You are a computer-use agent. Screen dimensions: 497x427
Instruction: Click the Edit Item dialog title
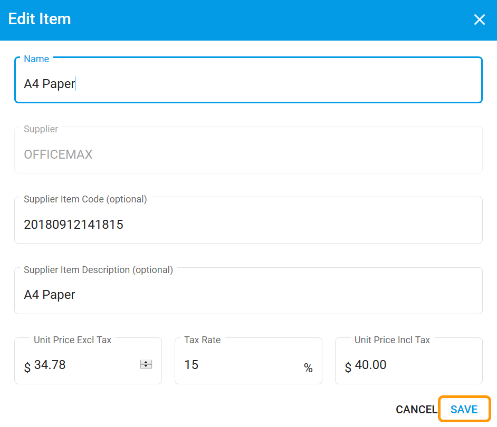(x=40, y=19)
